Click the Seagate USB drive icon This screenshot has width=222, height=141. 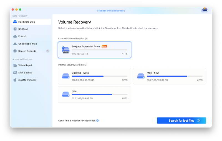(65, 50)
